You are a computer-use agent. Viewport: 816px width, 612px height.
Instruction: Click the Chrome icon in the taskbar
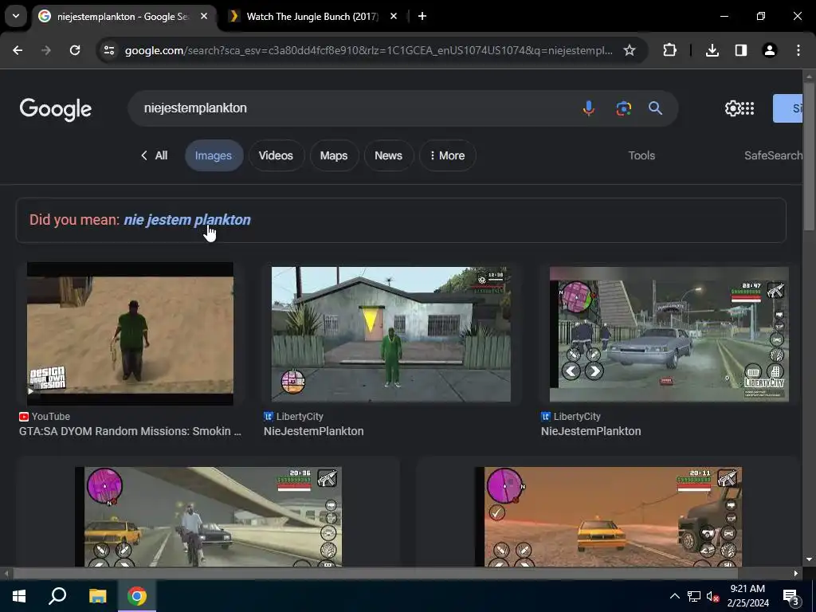(x=137, y=596)
